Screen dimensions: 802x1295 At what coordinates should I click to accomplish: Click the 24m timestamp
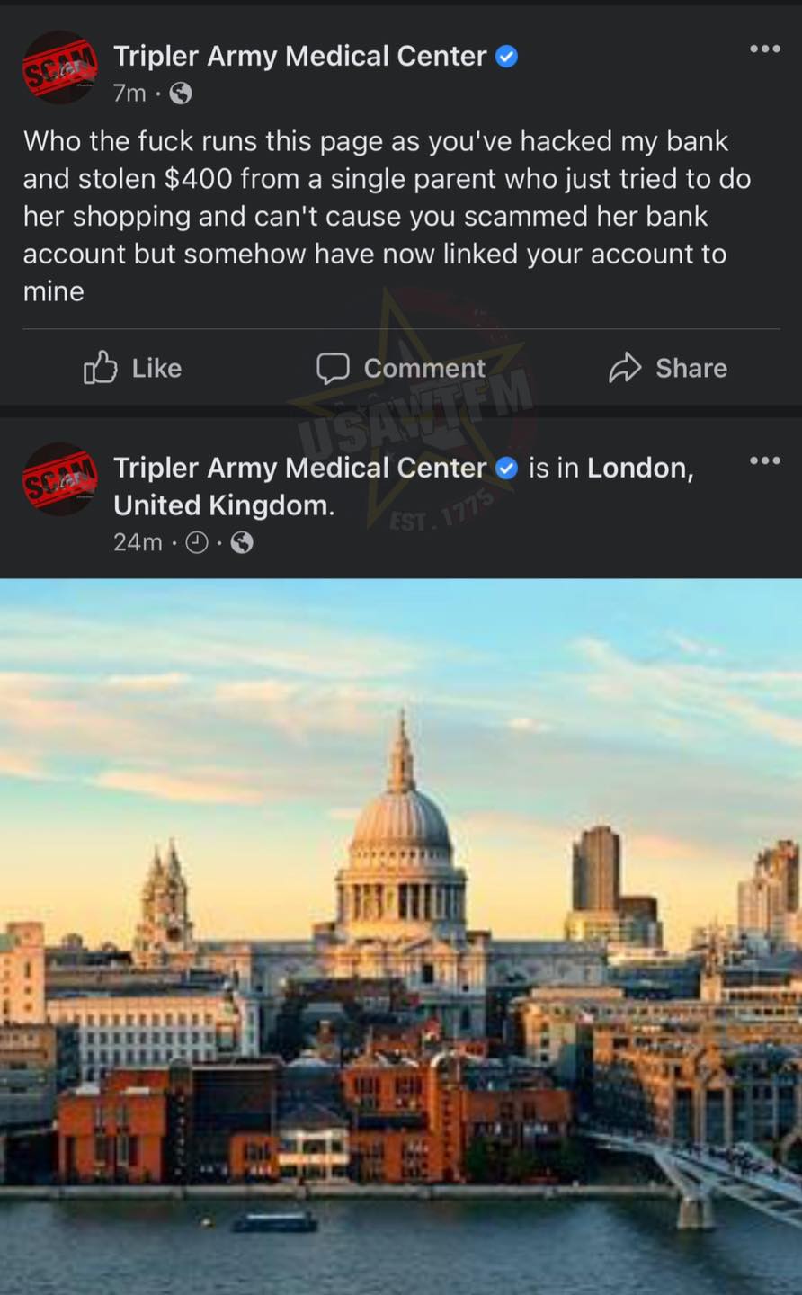point(138,542)
